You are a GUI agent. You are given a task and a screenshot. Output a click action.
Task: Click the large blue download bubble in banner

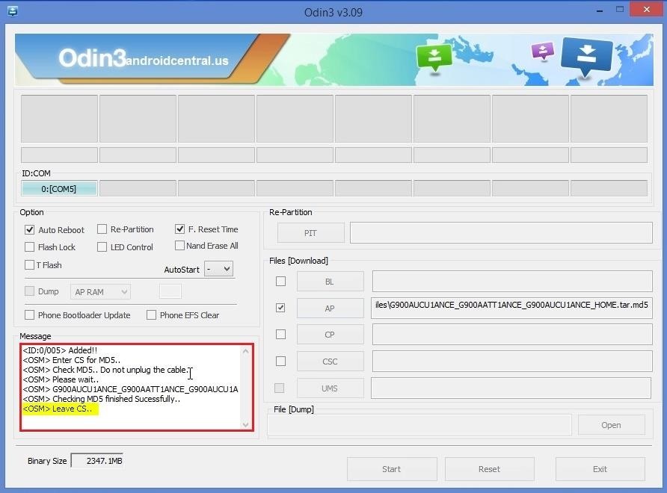click(x=586, y=57)
